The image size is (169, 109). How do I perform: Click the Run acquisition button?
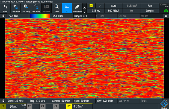(150, 6)
